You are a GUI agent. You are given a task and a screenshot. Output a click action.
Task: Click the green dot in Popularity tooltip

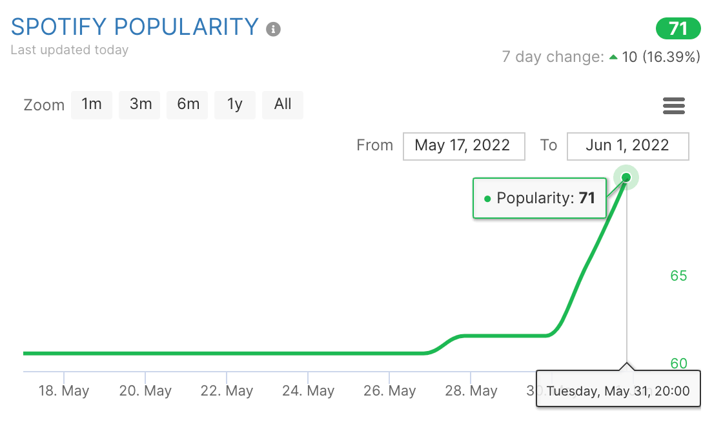click(487, 198)
